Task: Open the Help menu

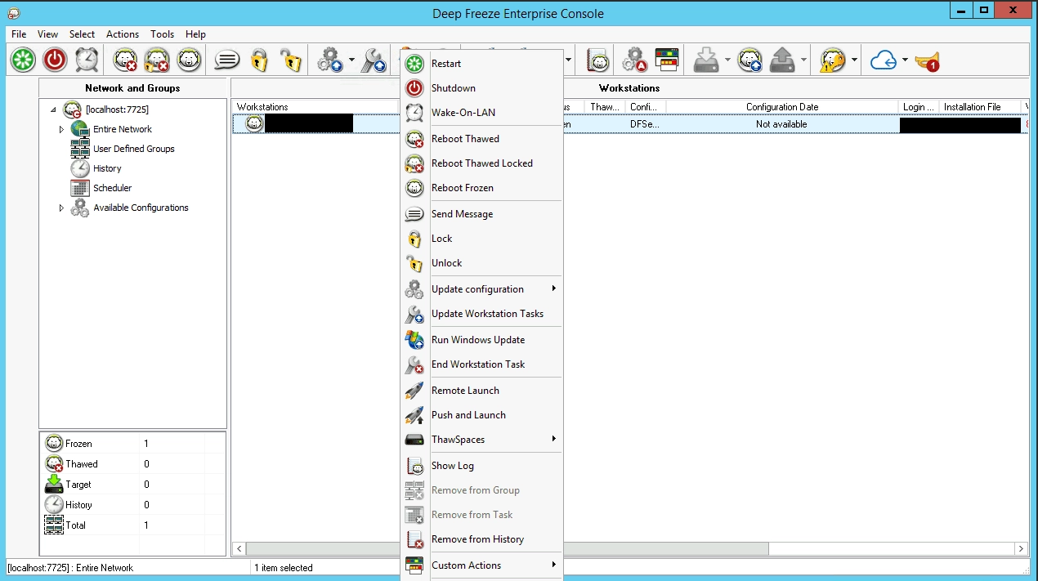Action: coord(195,34)
